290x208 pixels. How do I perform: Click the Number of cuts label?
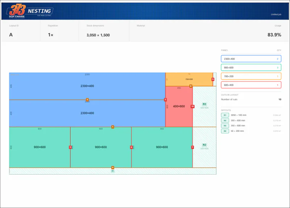(x=229, y=99)
